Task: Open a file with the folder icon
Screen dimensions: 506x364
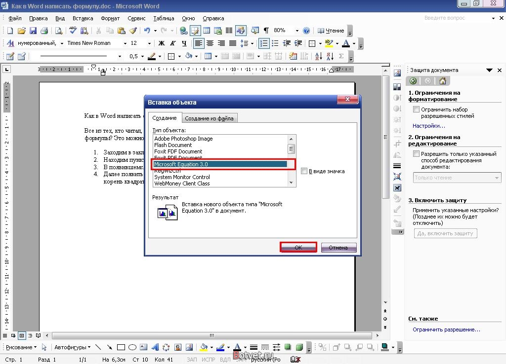Action: 21,31
